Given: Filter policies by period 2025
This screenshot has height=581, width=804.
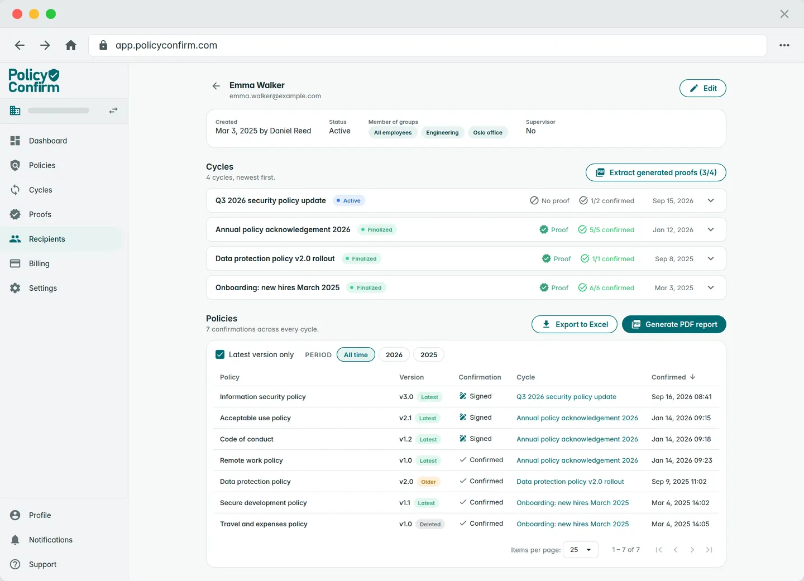Looking at the screenshot, I should [429, 354].
